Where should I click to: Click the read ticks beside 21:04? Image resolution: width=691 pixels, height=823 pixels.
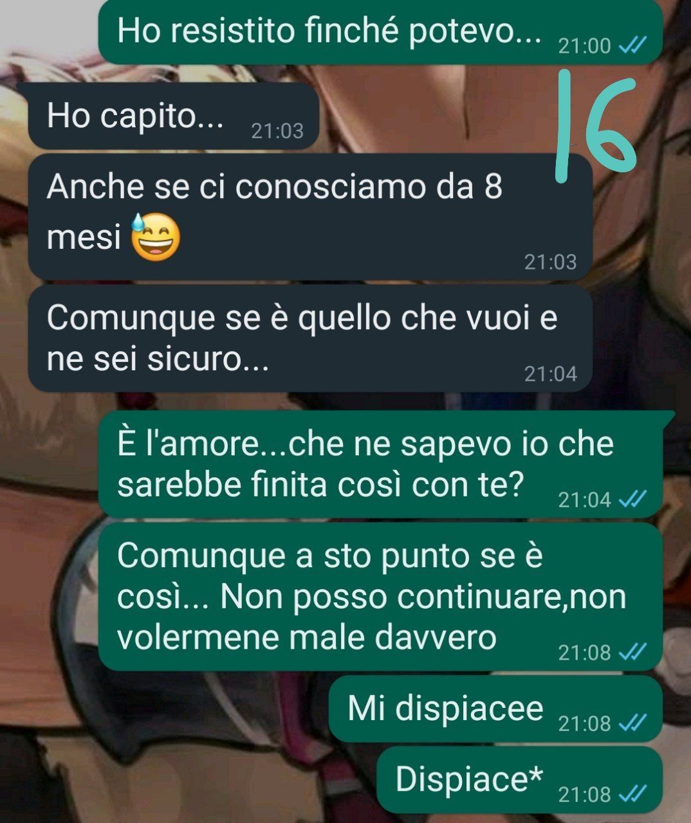coord(632,499)
